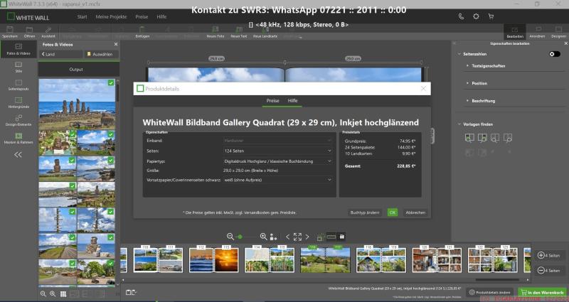
Task: Zoom in photo thumbnails in Fotos panel
Action: click(53, 293)
